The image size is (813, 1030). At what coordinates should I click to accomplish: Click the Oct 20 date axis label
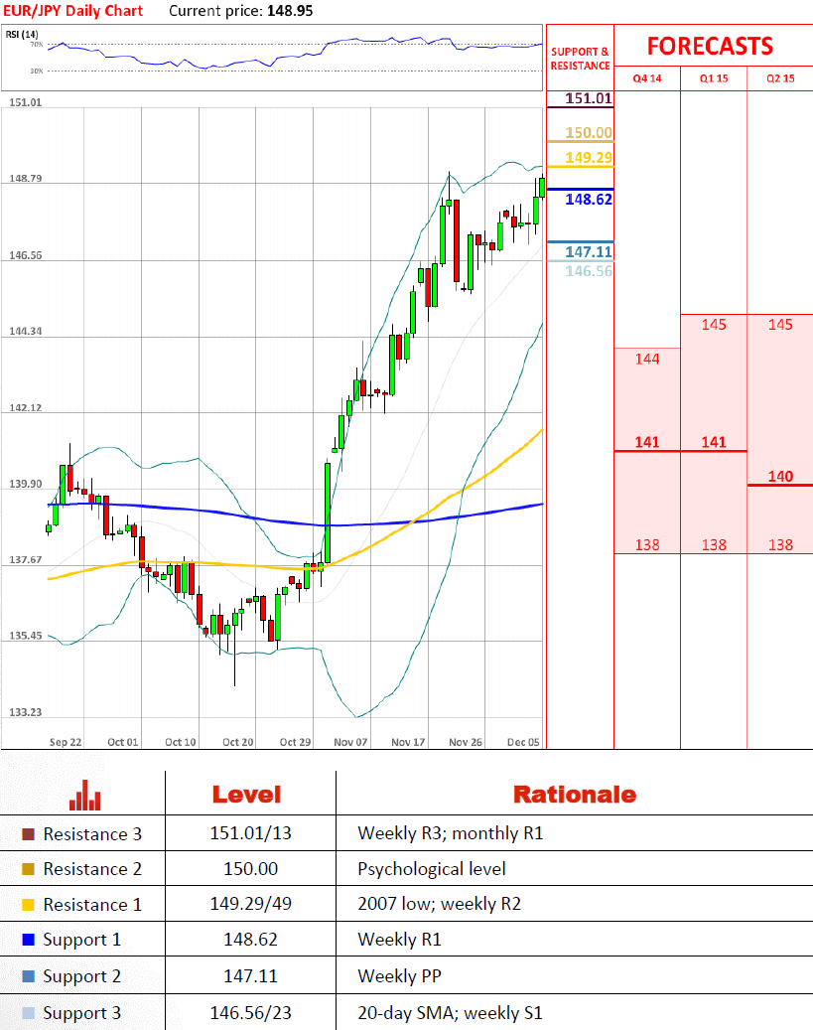coord(237,742)
